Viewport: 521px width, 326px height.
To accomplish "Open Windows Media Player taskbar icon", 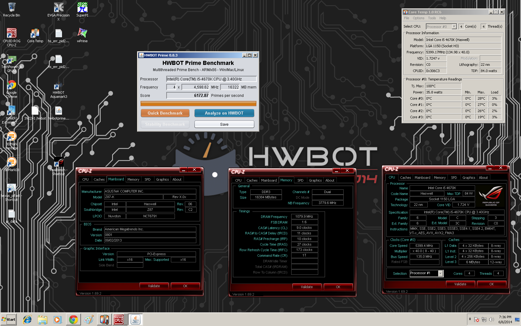I will point(58,319).
